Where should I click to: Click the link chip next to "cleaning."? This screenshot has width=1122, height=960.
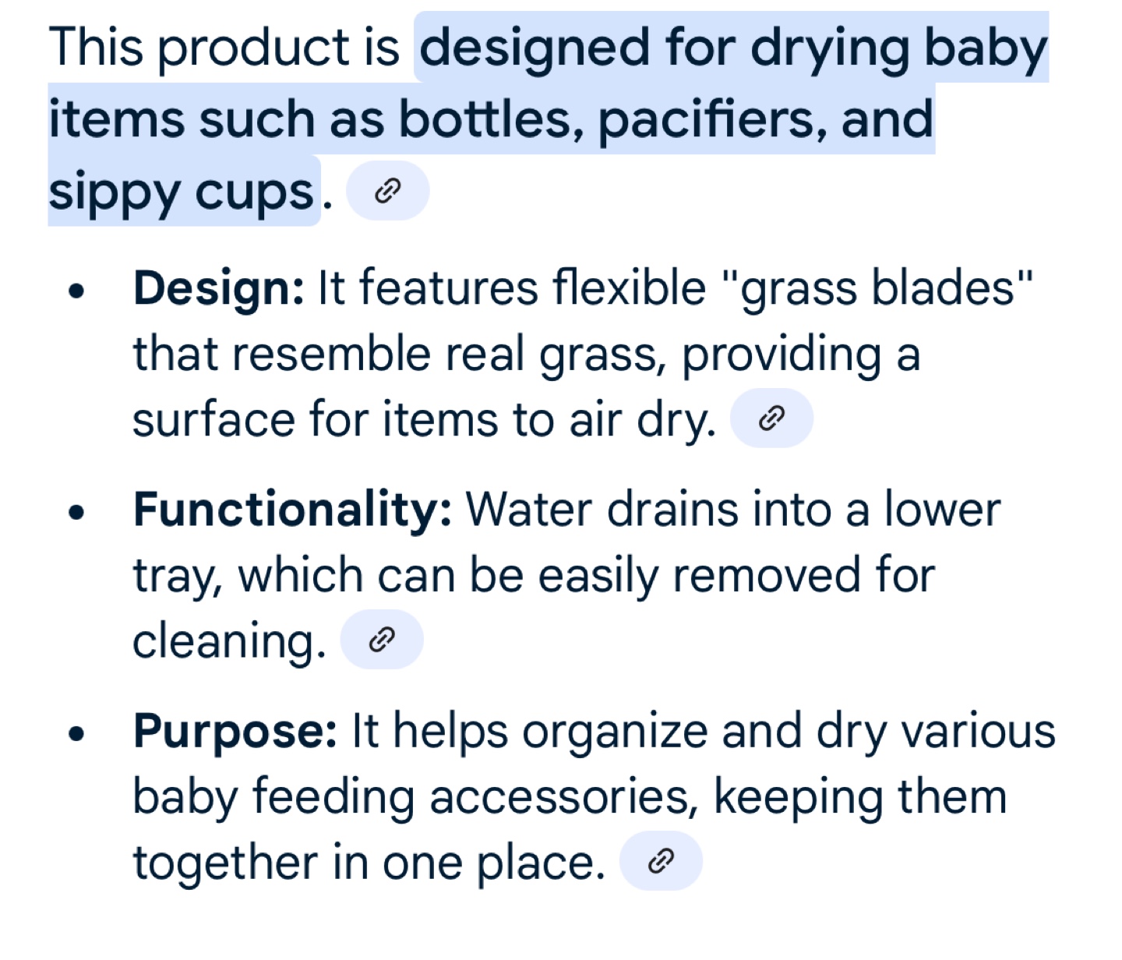pos(382,640)
